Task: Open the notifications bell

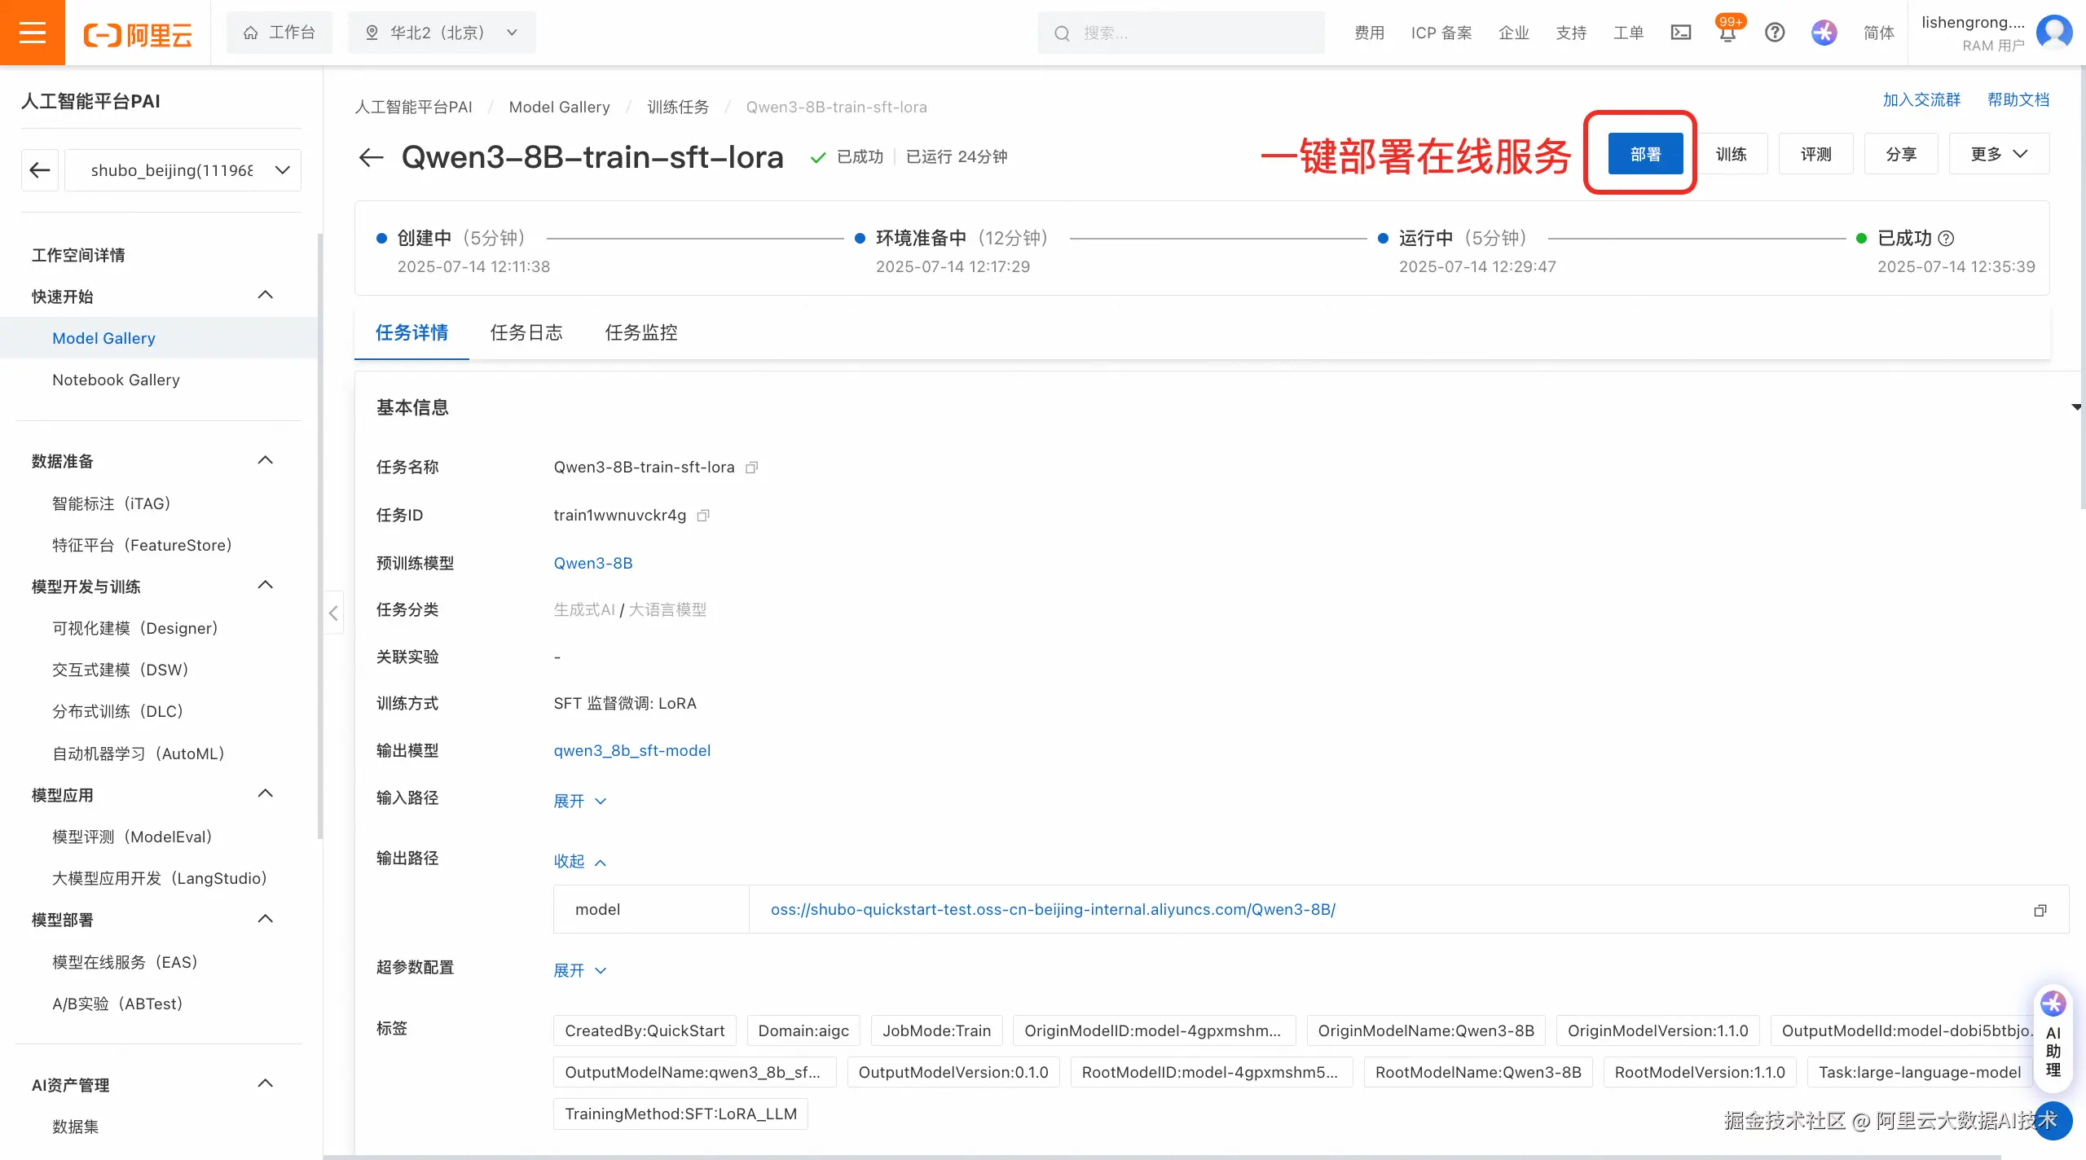Action: point(1727,33)
